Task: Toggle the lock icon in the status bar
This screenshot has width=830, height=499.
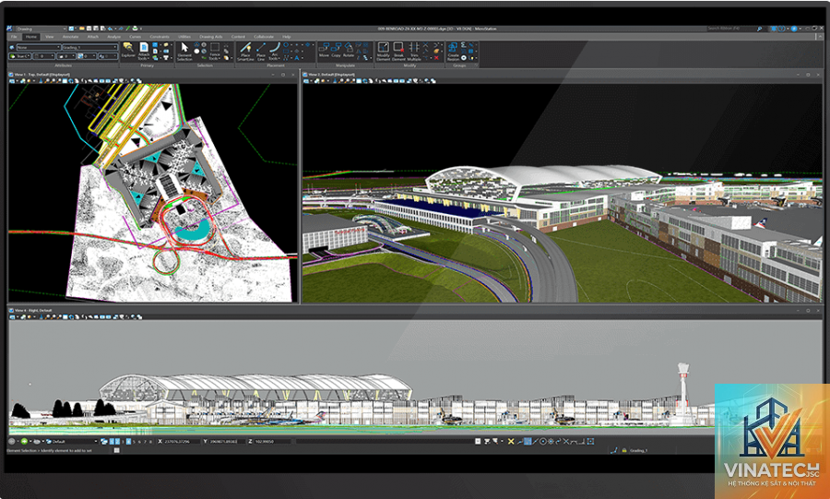Action: coord(624,450)
